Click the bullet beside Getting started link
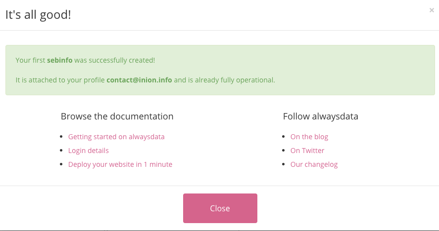 click(x=61, y=137)
